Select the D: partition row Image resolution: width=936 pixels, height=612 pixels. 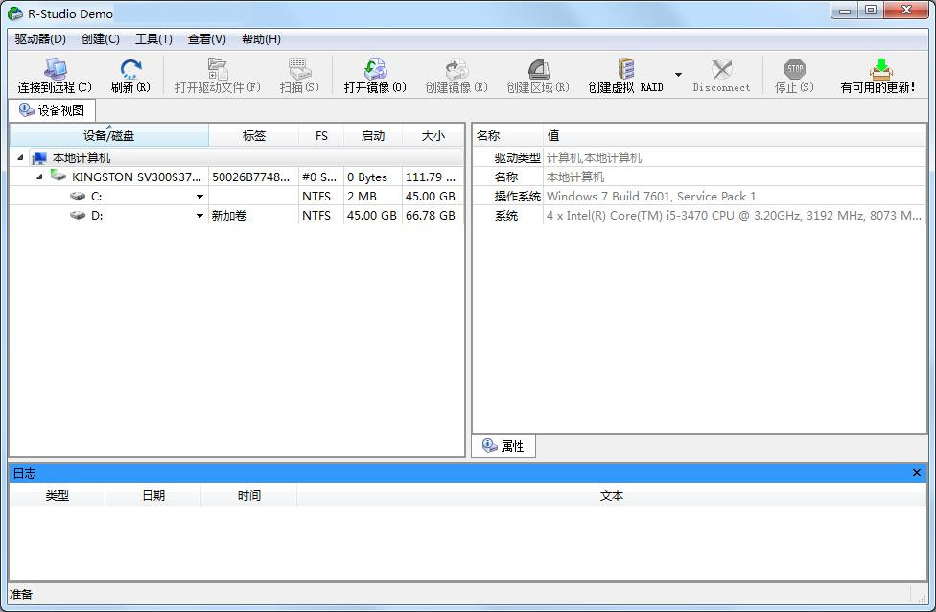pyautogui.click(x=237, y=215)
